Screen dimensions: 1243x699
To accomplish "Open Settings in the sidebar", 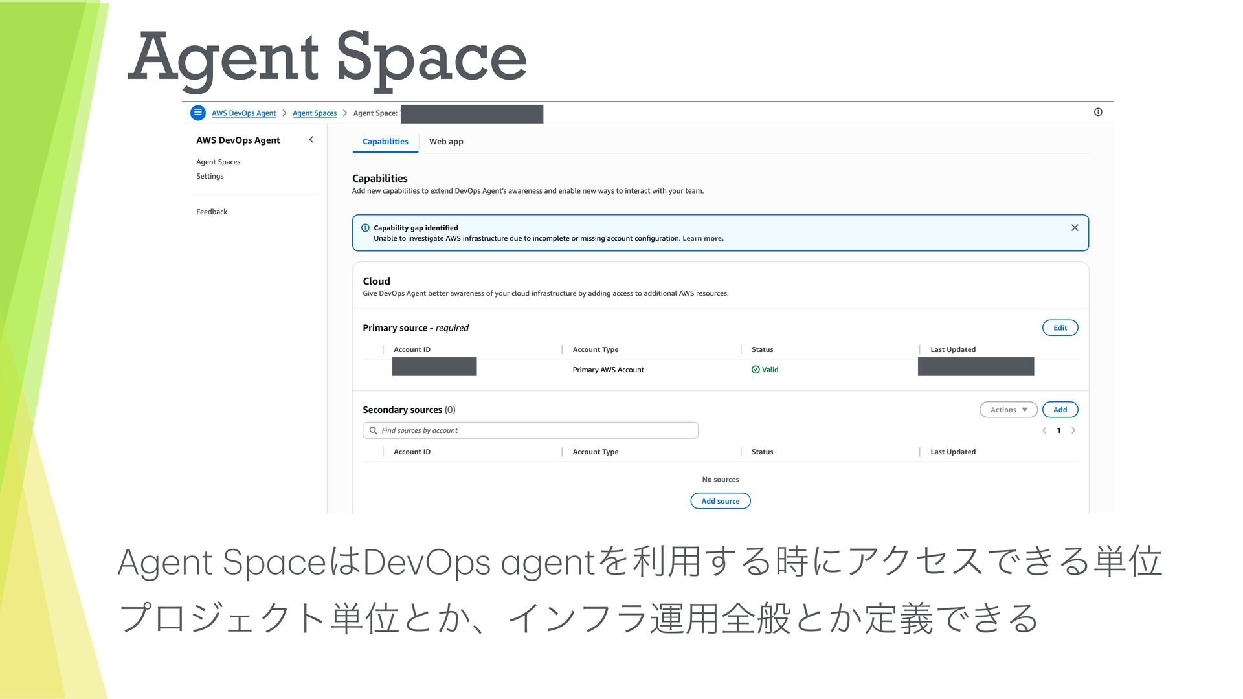I will 210,176.
